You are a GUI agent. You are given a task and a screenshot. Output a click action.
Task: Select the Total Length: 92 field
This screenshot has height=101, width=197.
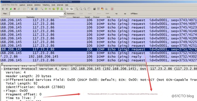click(x=22, y=83)
